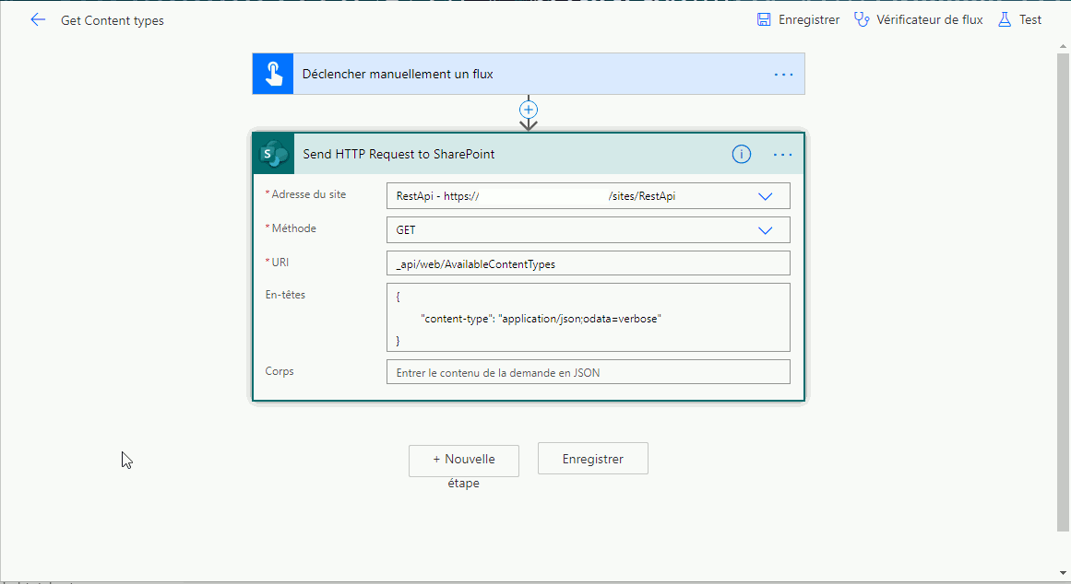Click the Test flask icon
The height and width of the screenshot is (584, 1071).
point(1004,19)
